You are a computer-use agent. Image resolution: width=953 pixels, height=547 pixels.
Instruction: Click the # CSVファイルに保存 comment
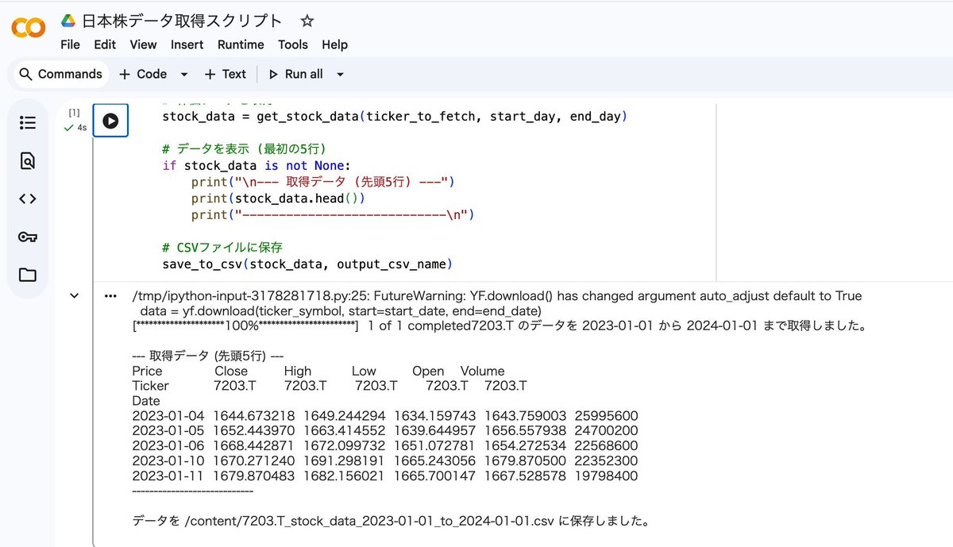[222, 247]
